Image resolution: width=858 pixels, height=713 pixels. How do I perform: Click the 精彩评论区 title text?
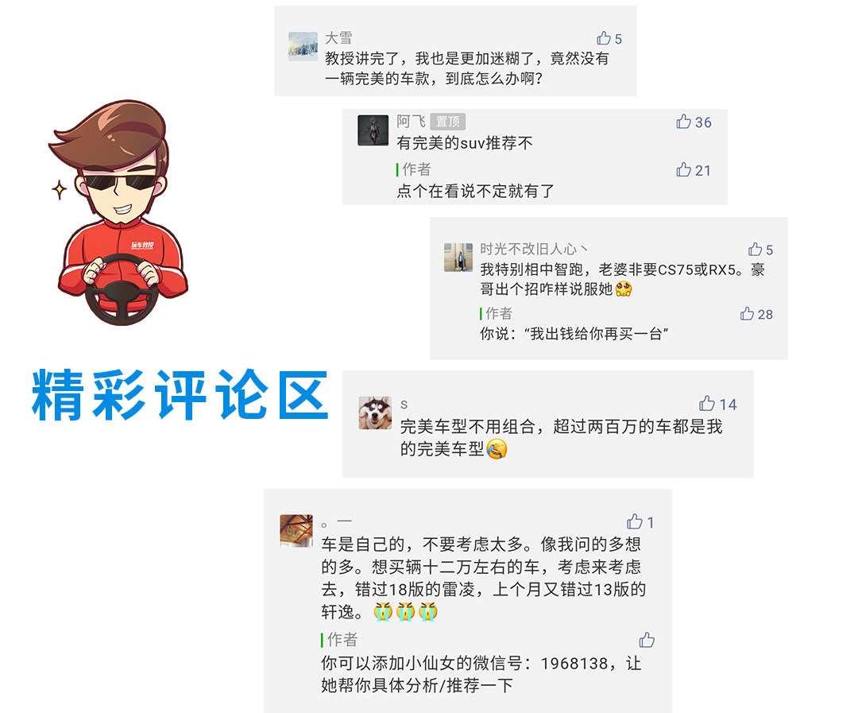pyautogui.click(x=180, y=395)
